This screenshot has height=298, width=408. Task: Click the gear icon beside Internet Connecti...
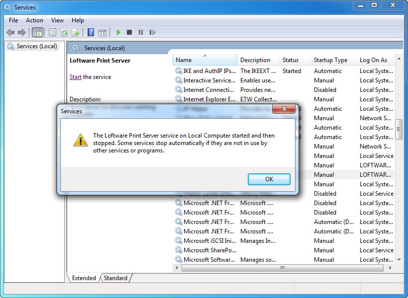[x=178, y=89]
